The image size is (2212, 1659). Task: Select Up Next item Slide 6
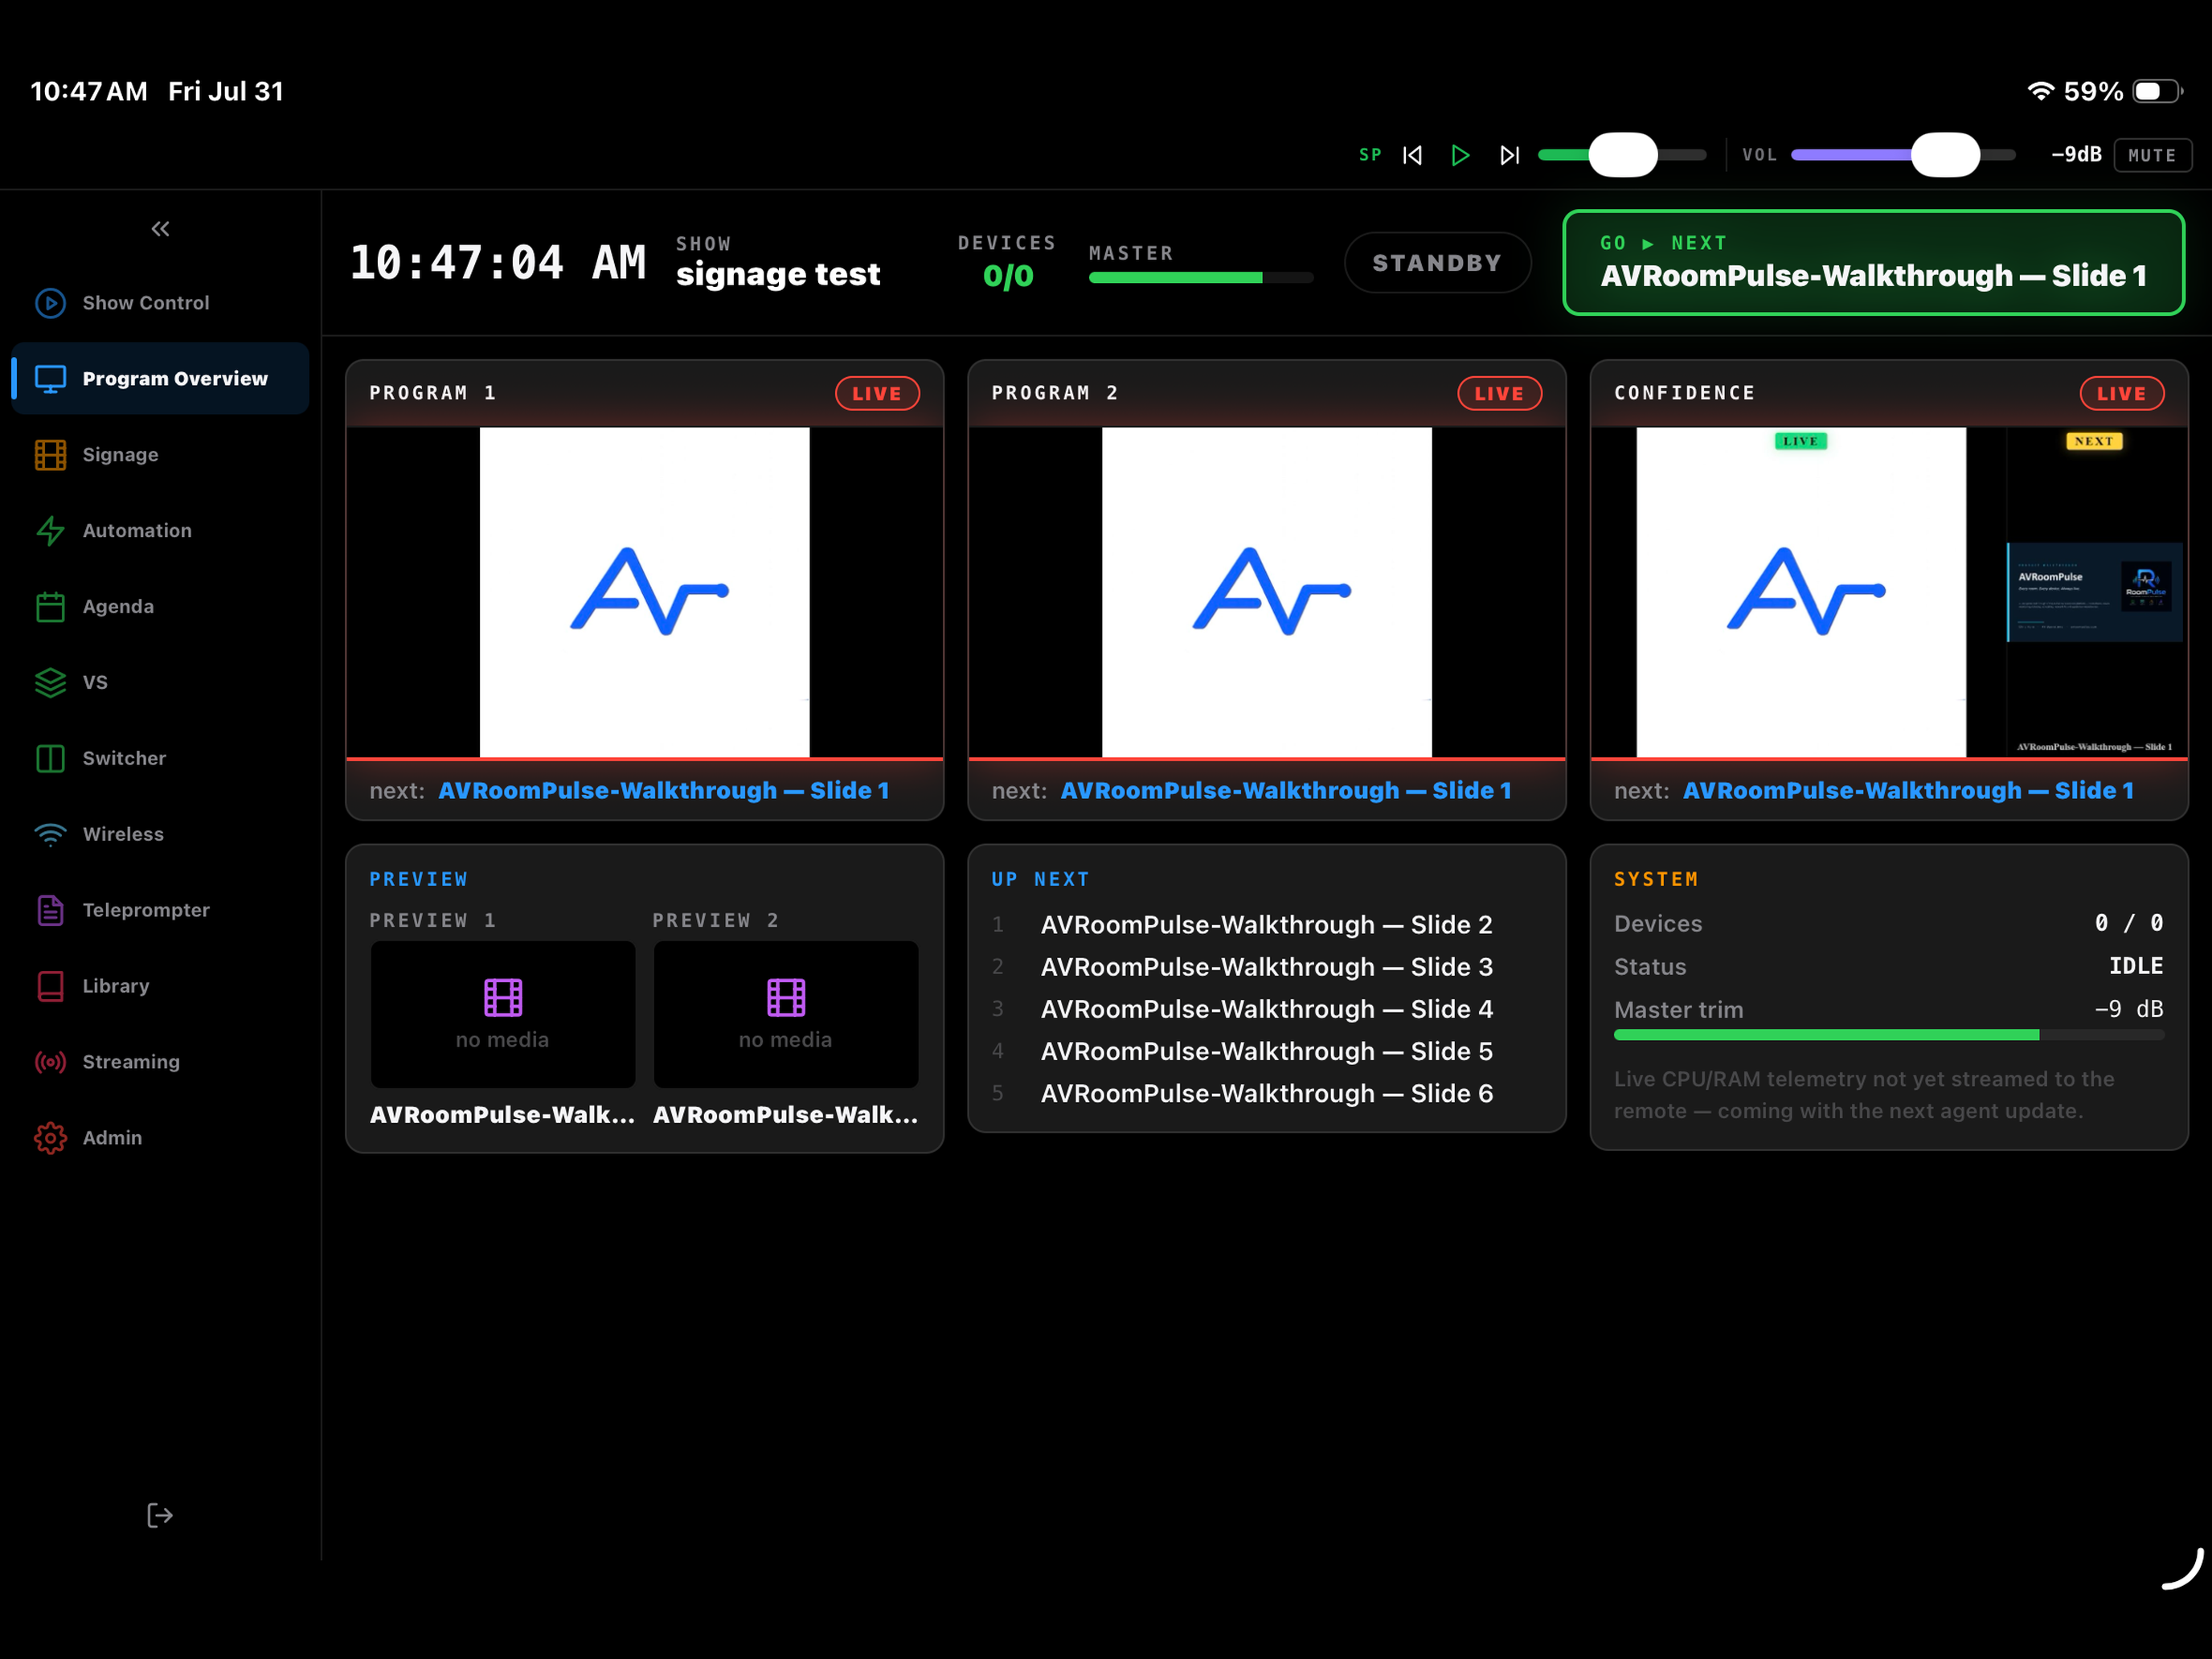click(x=1266, y=1093)
